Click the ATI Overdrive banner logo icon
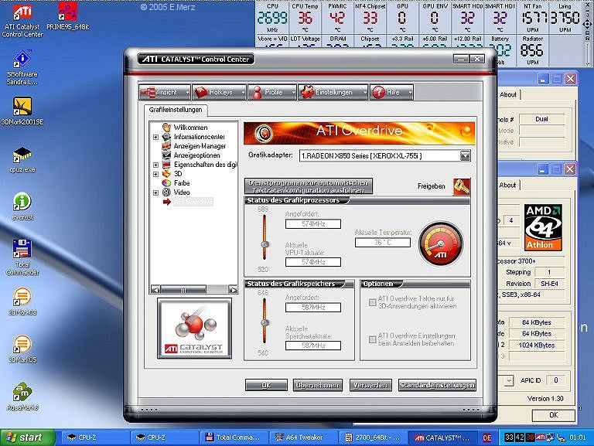 pyautogui.click(x=264, y=133)
